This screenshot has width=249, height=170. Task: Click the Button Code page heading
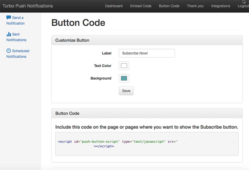78,22
